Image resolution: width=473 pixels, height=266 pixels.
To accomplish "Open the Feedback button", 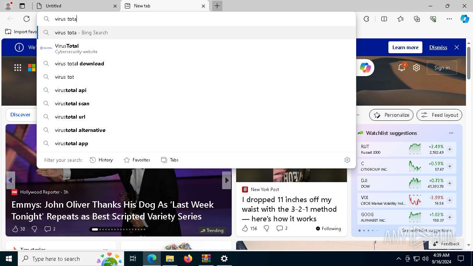I will pos(446,243).
